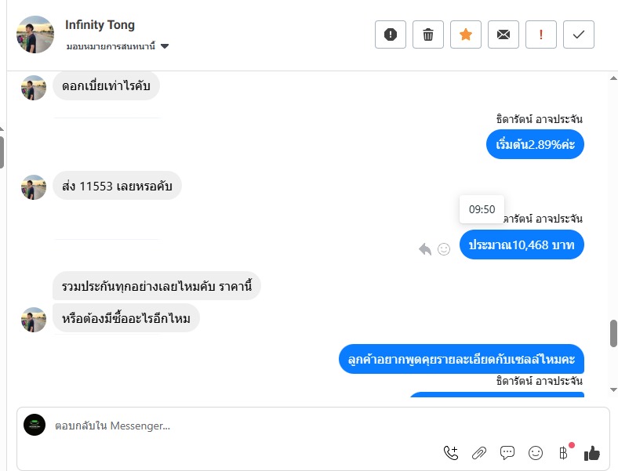Open saved replies speech bubble icon
This screenshot has width=618, height=471.
507,452
